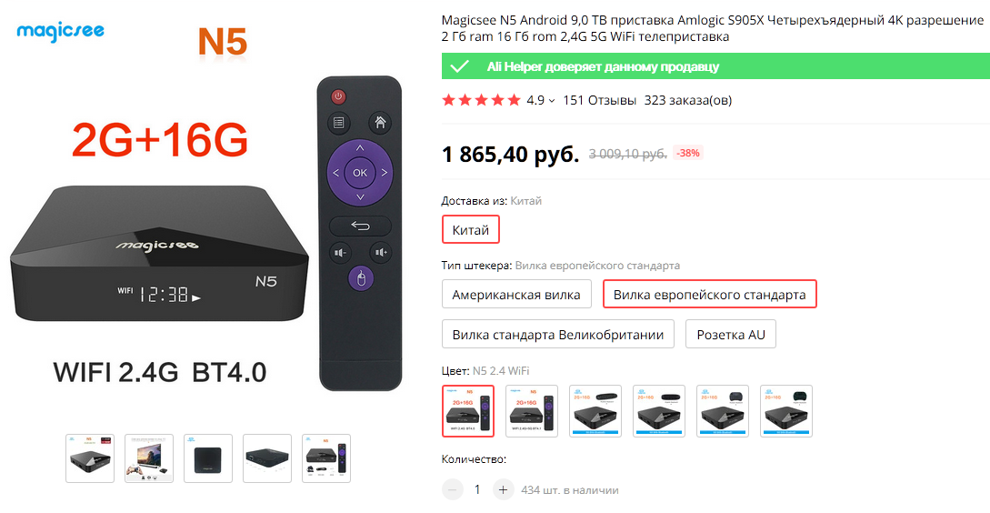
Task: Select the Китай shipping option
Action: [x=470, y=230]
